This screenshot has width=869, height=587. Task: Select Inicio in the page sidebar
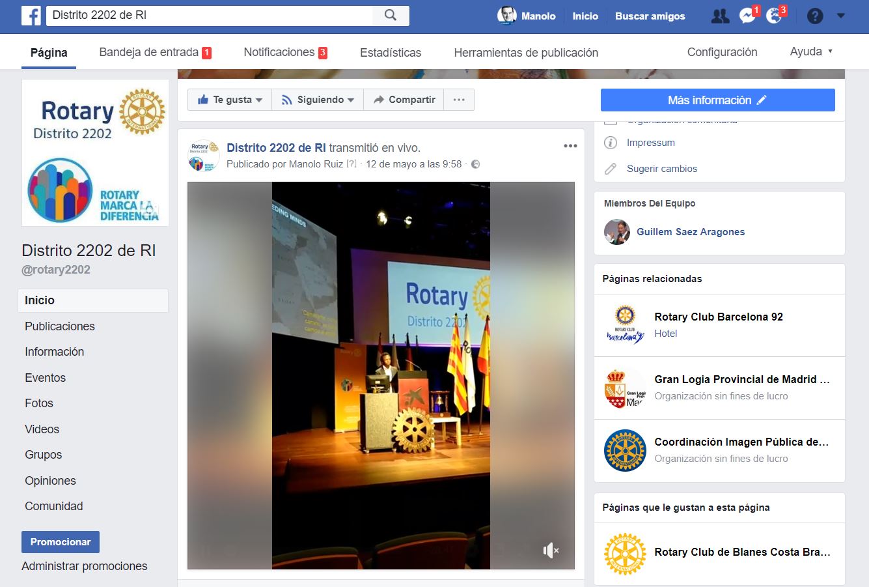coord(93,300)
